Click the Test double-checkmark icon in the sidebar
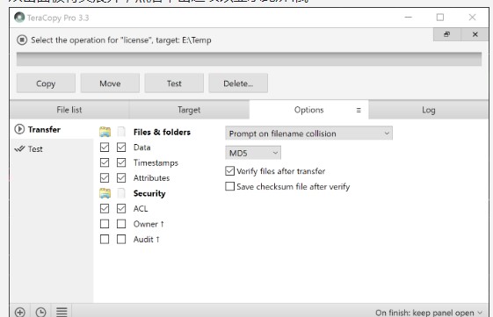Screen dimensions: 493x317 point(19,148)
